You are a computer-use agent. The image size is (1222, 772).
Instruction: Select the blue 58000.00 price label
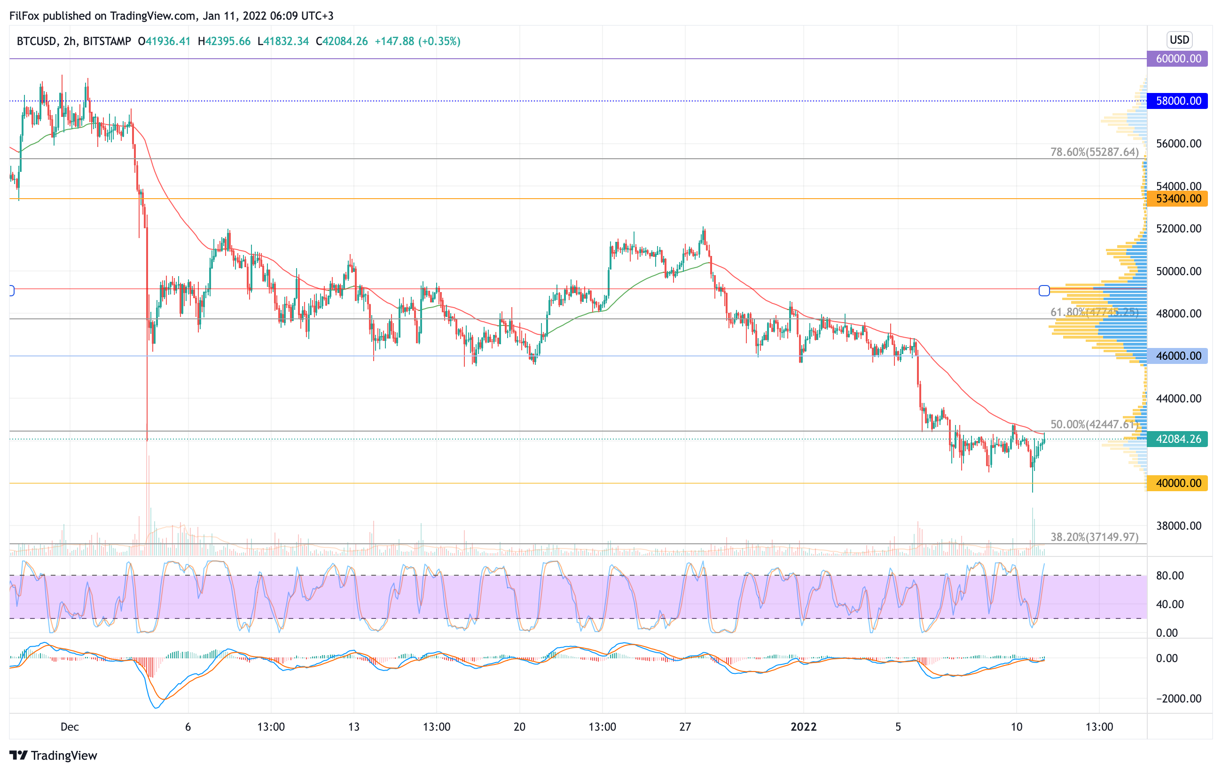1177,101
